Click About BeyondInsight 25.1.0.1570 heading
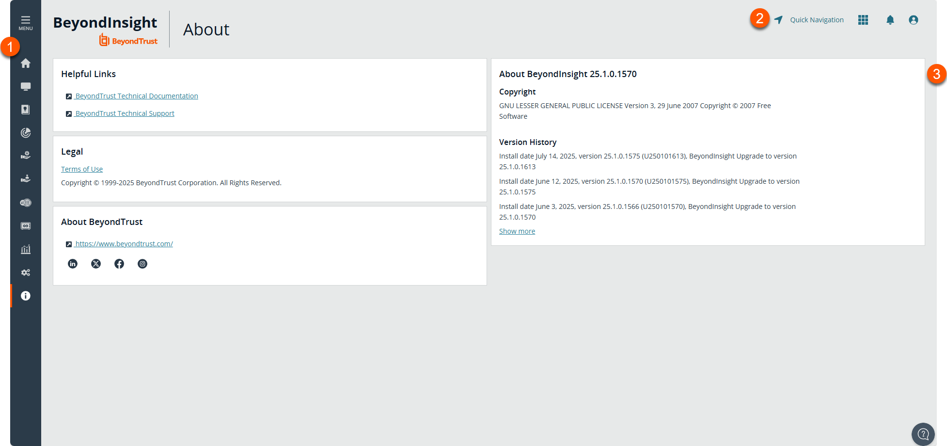 tap(568, 74)
